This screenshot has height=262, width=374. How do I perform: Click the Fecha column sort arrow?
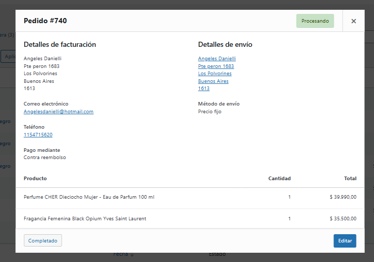pyautogui.click(x=132, y=255)
